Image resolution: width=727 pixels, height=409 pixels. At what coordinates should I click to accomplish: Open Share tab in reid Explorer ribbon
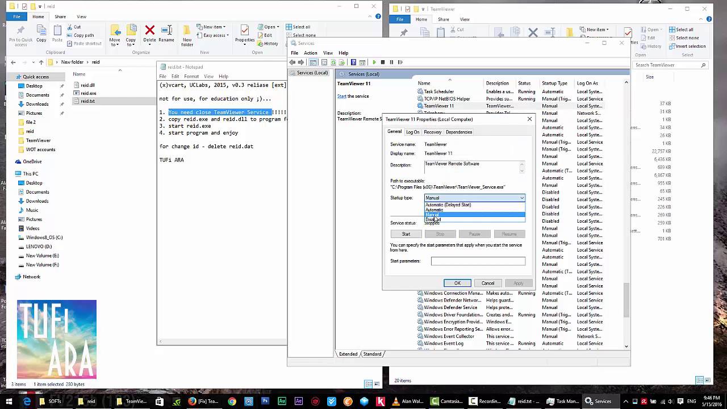click(x=60, y=16)
